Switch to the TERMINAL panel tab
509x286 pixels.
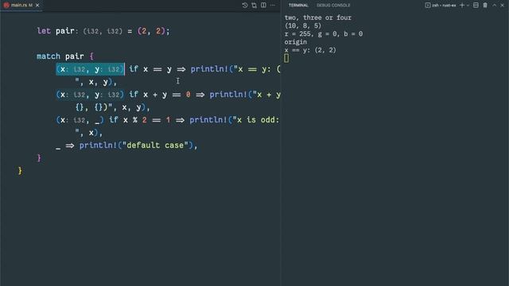coord(298,6)
